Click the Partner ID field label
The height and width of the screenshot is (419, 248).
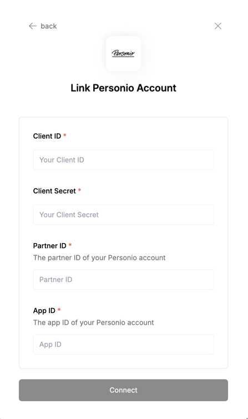click(x=50, y=246)
